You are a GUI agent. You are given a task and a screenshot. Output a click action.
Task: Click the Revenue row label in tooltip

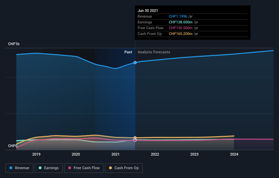click(x=145, y=16)
